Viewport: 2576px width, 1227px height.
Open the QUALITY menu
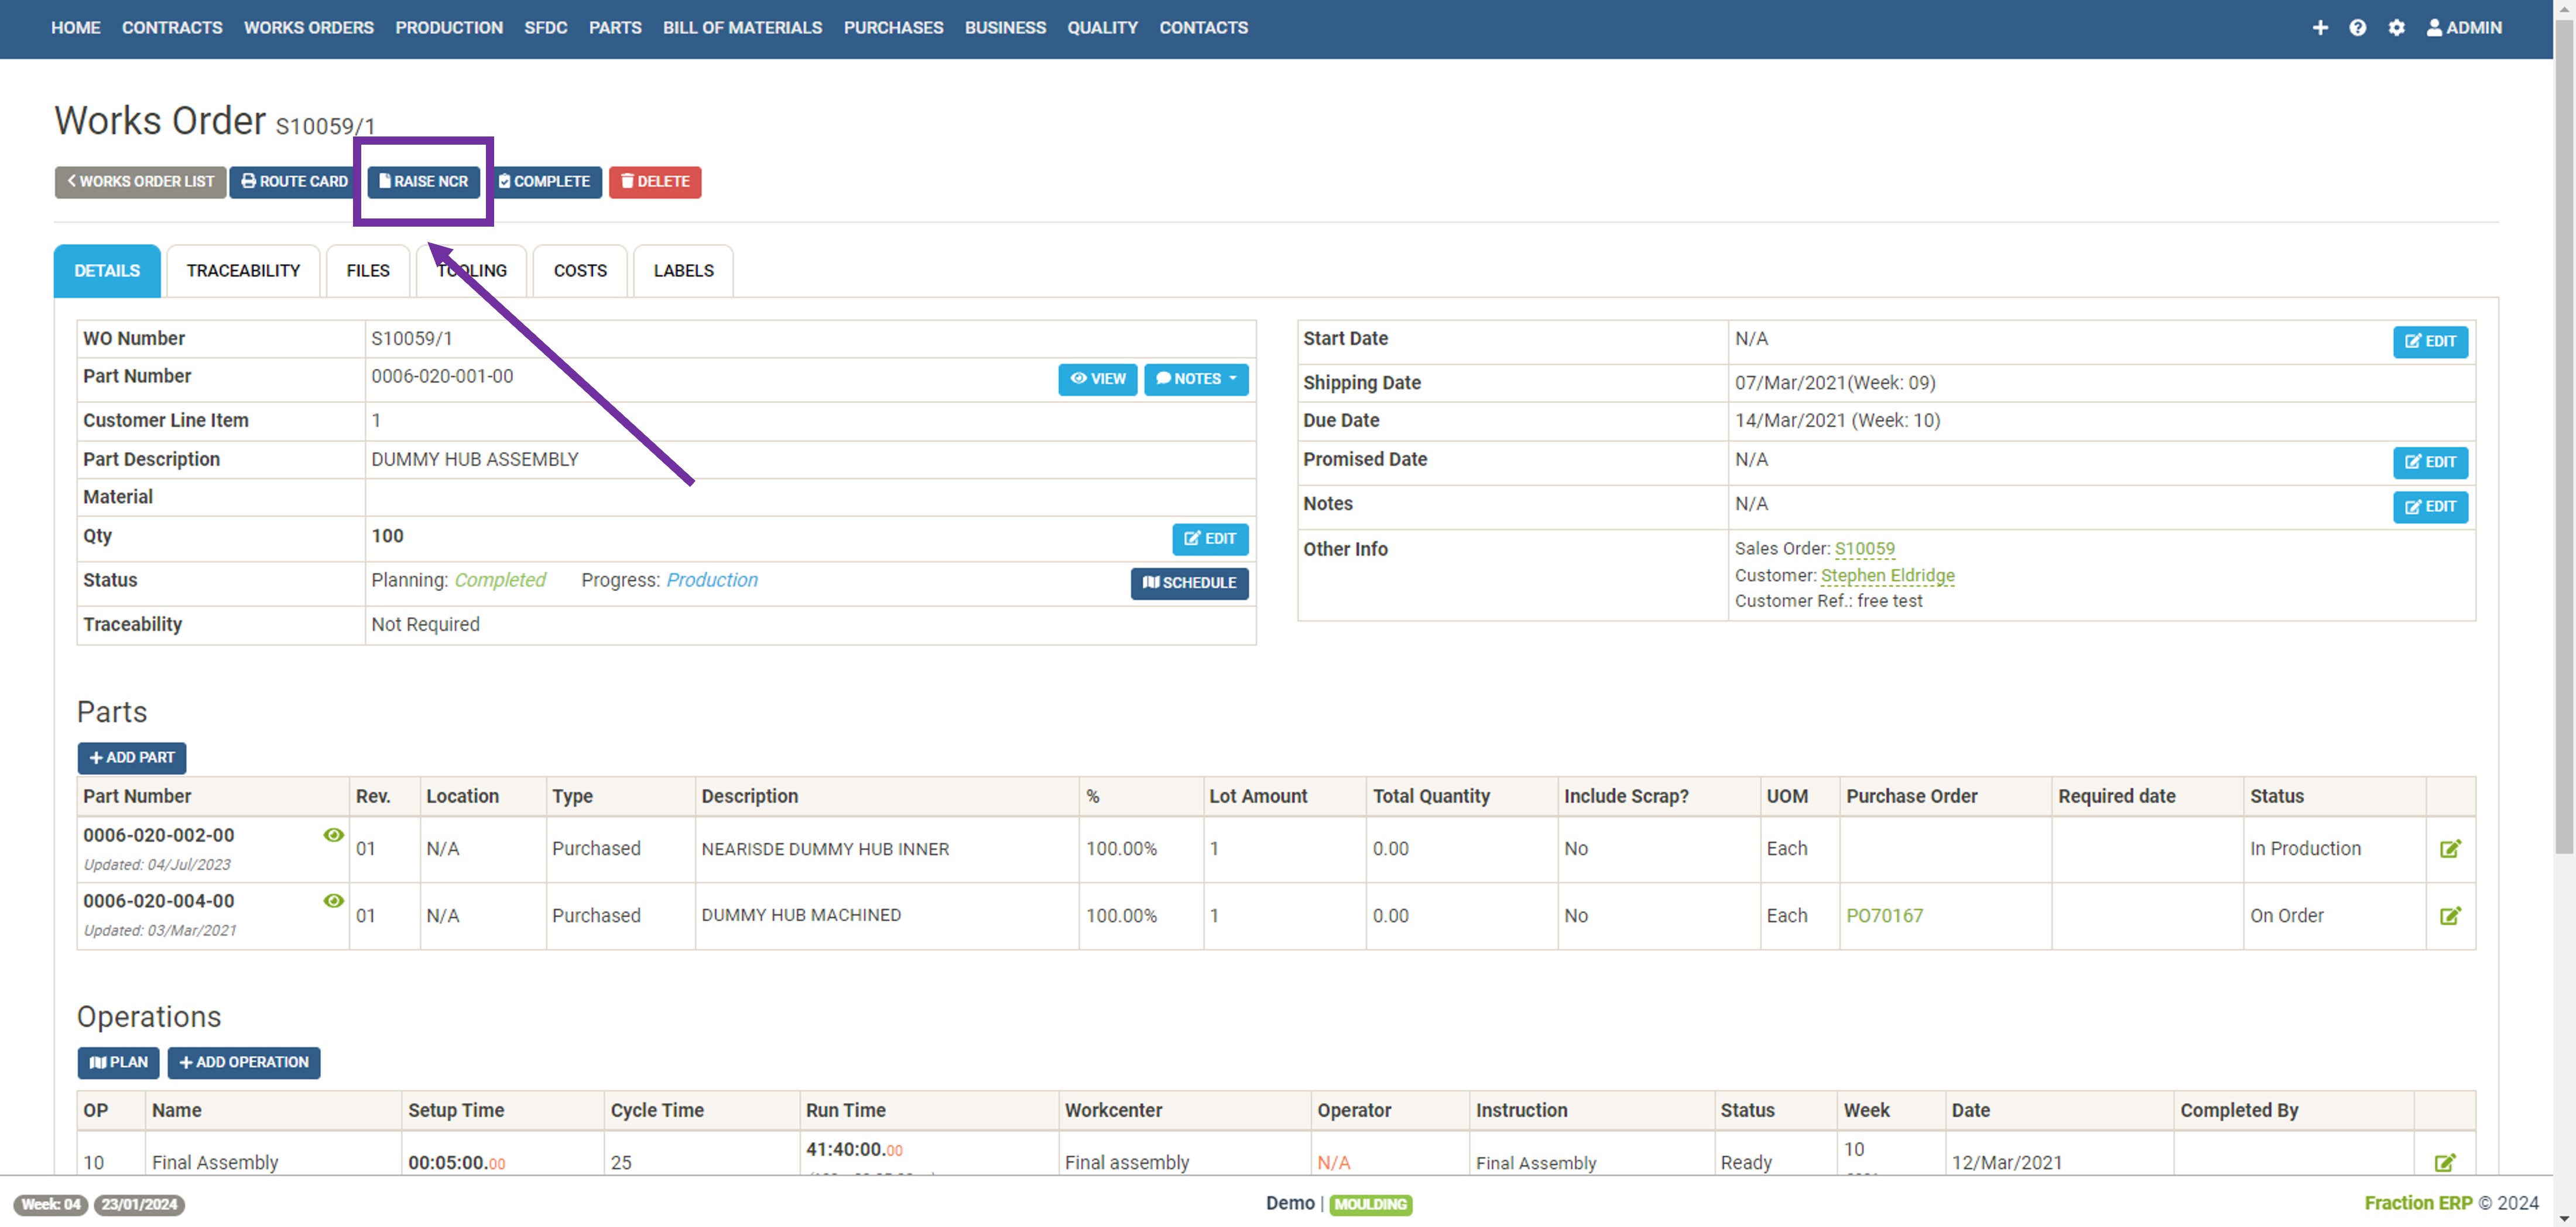click(x=1102, y=27)
